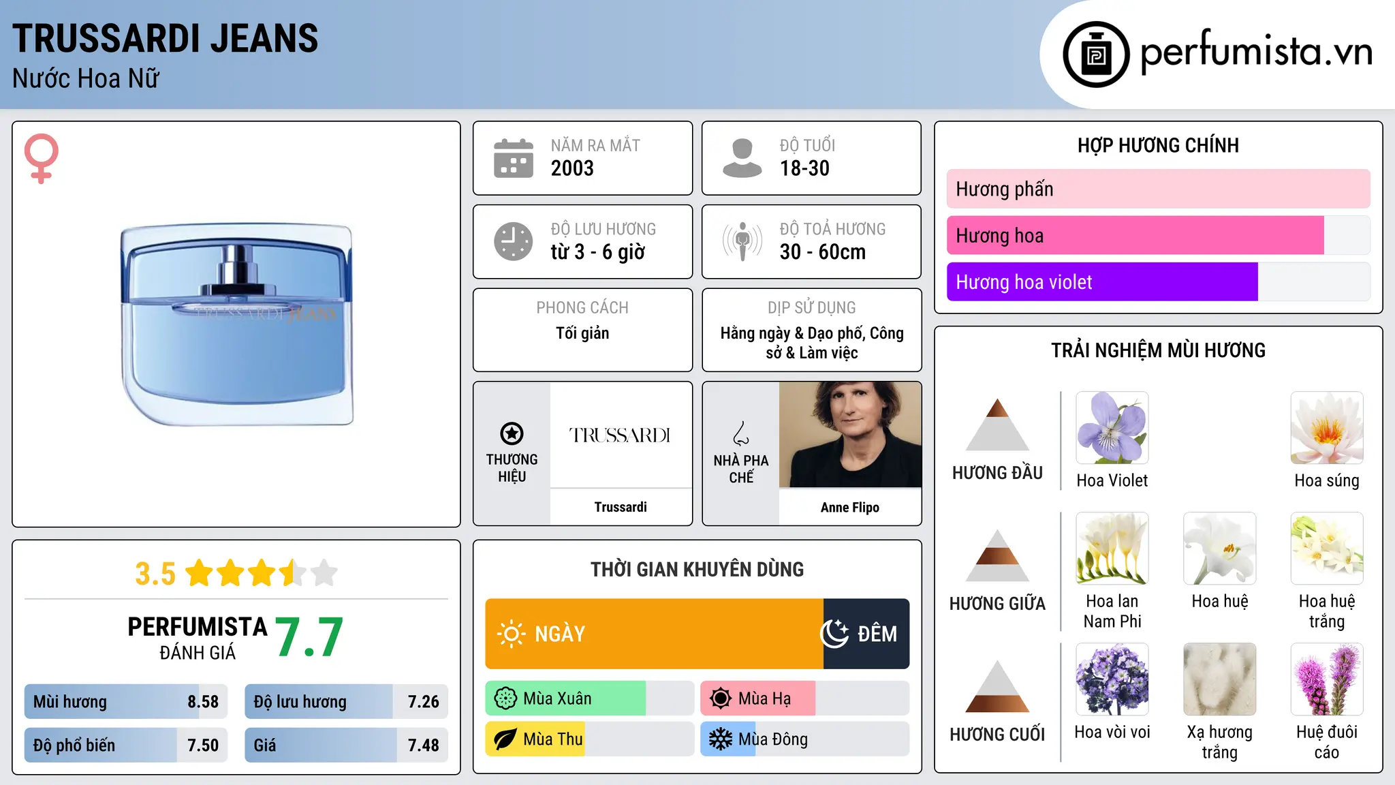This screenshot has height=785, width=1395.
Task: Click the TRUSSARDI brand logo
Action: point(620,435)
